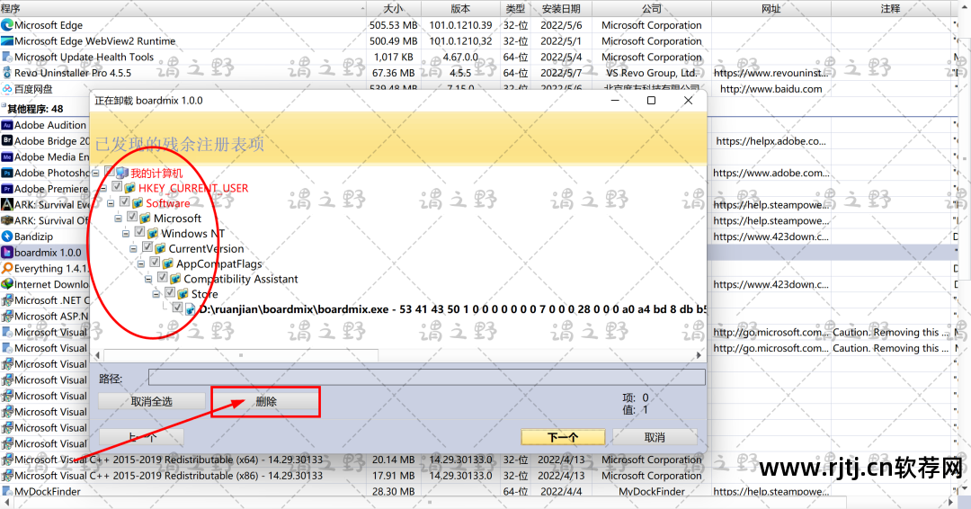Uncheck the Software key checkbox
Viewport: 971px width, 509px height.
(x=124, y=201)
